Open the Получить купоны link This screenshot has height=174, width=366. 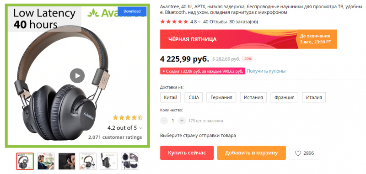point(266,71)
